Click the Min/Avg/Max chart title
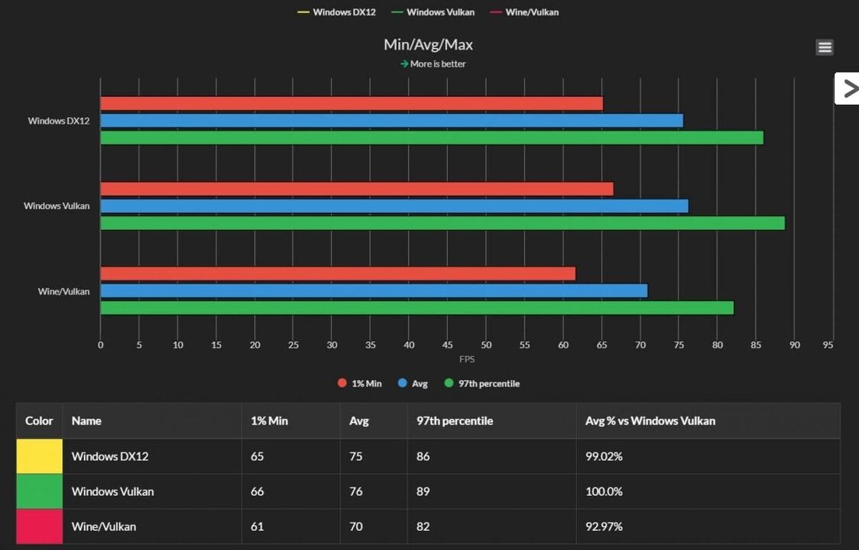 [429, 44]
